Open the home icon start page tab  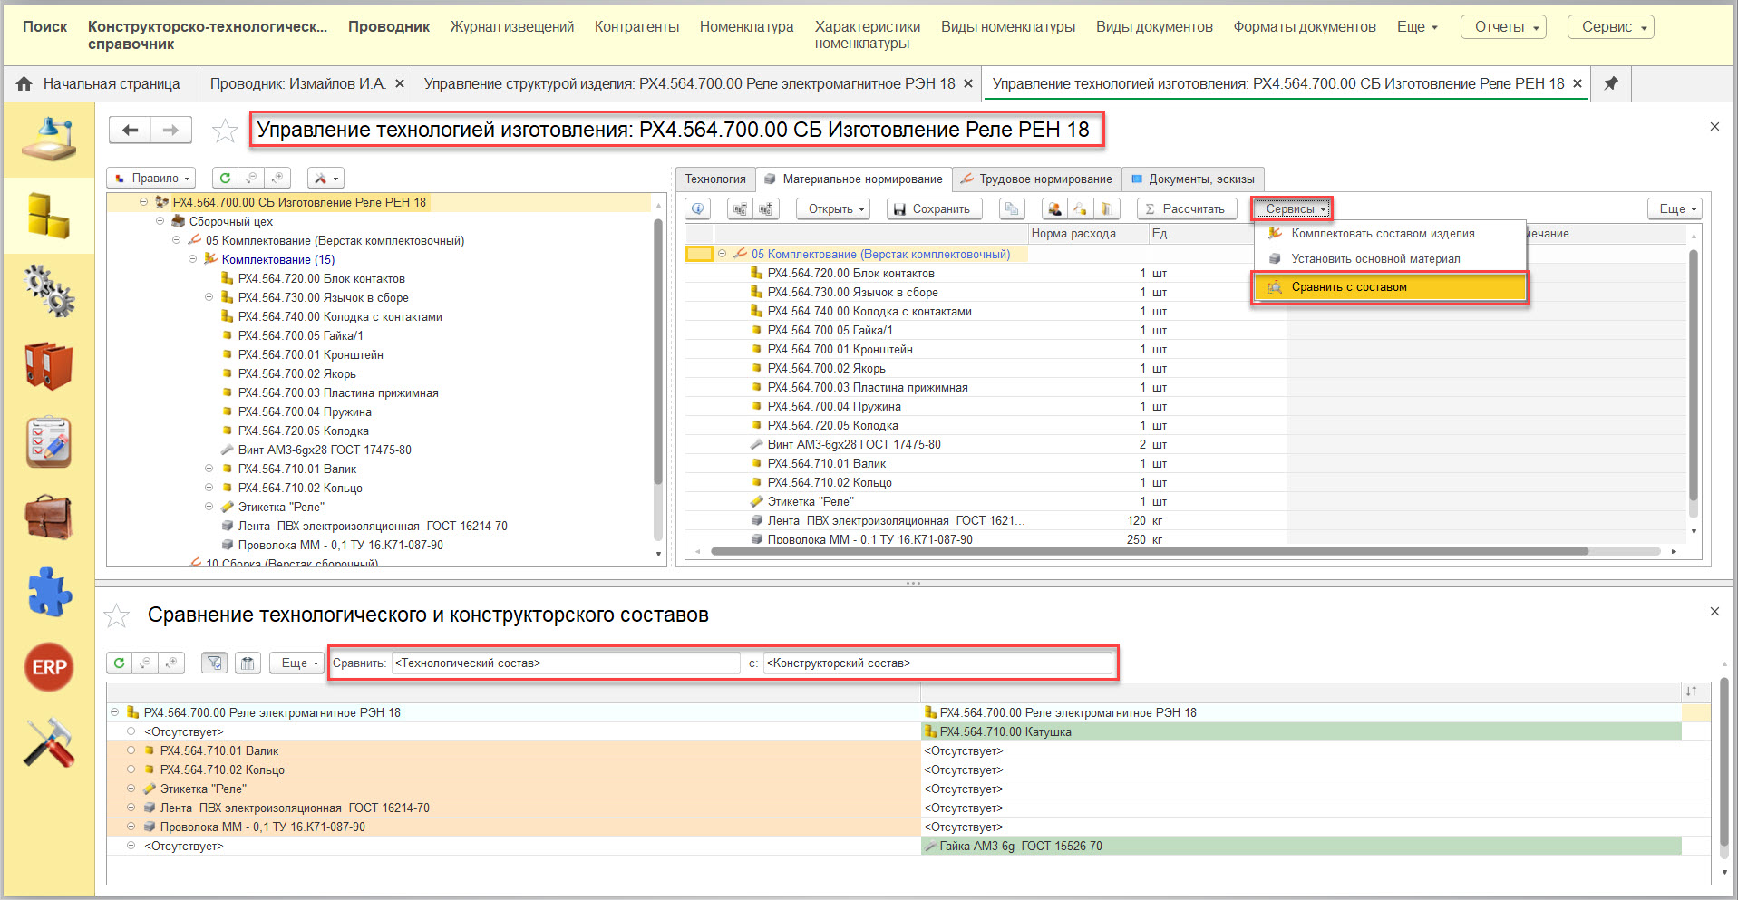[x=99, y=84]
